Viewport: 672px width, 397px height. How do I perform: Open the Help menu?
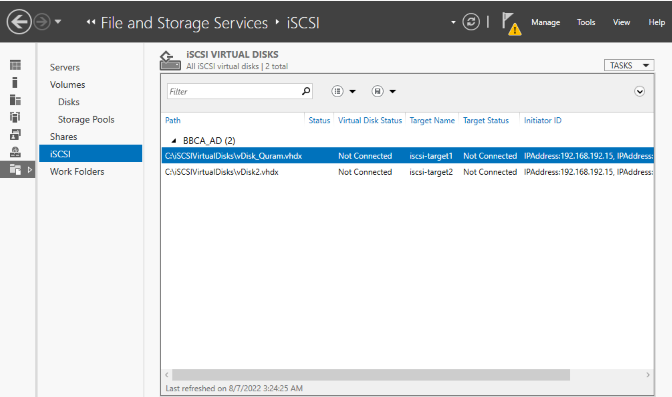[657, 22]
